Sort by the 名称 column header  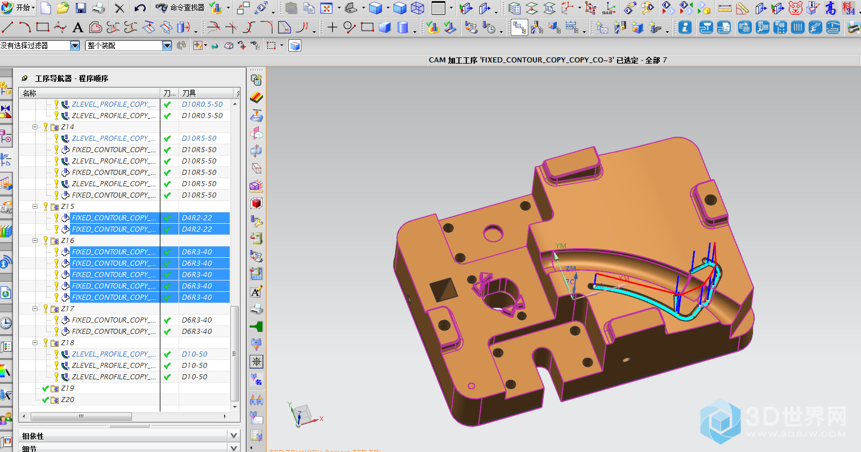pos(90,93)
